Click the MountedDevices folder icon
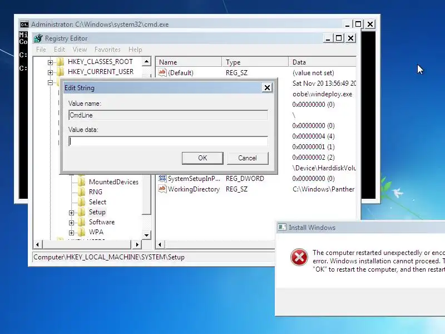Image resolution: width=445 pixels, height=334 pixels. tap(81, 182)
